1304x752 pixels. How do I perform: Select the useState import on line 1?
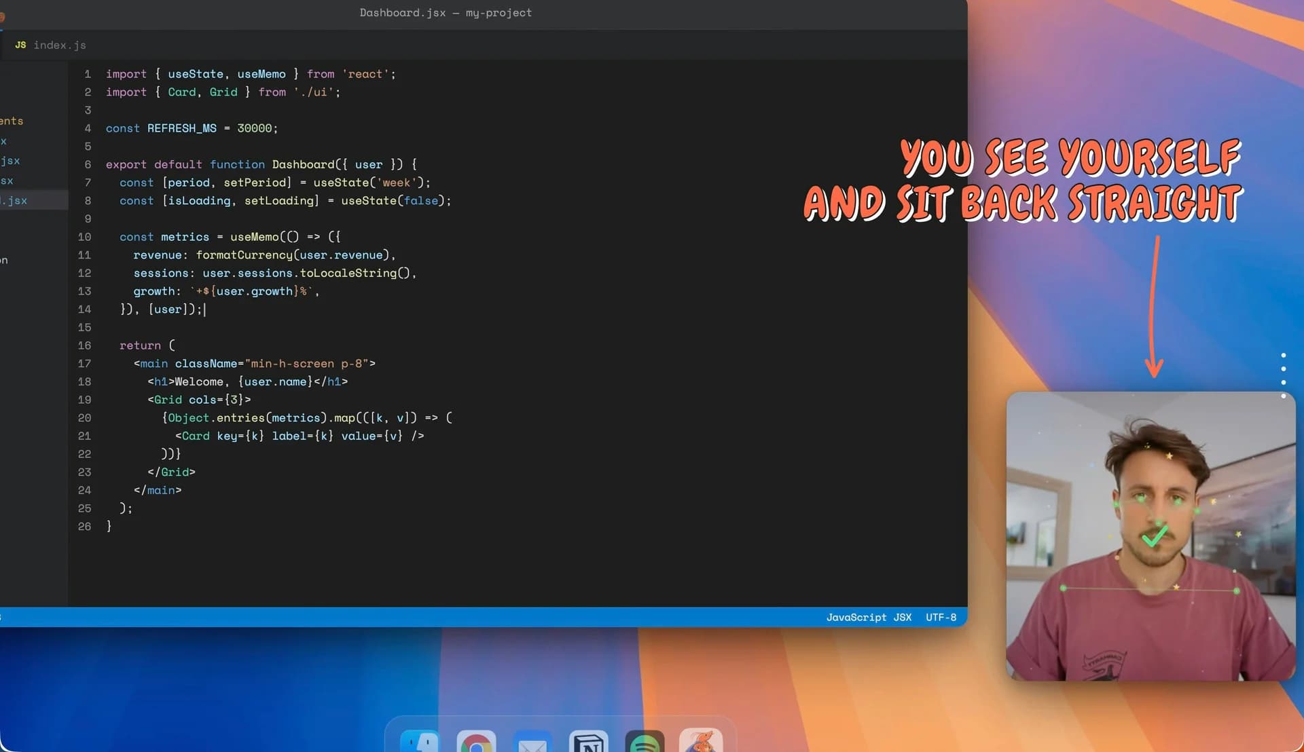tap(195, 73)
